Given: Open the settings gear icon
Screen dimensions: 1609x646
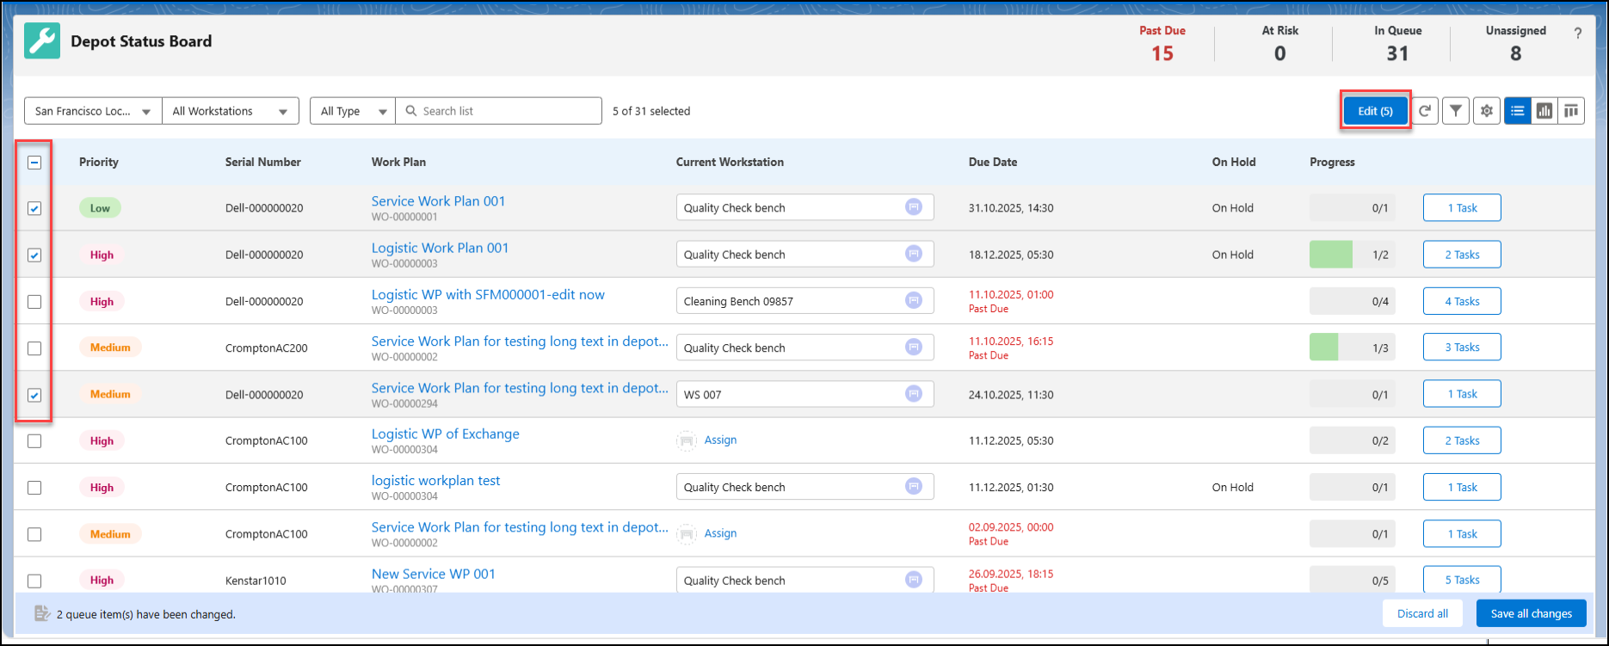Looking at the screenshot, I should [x=1486, y=111].
